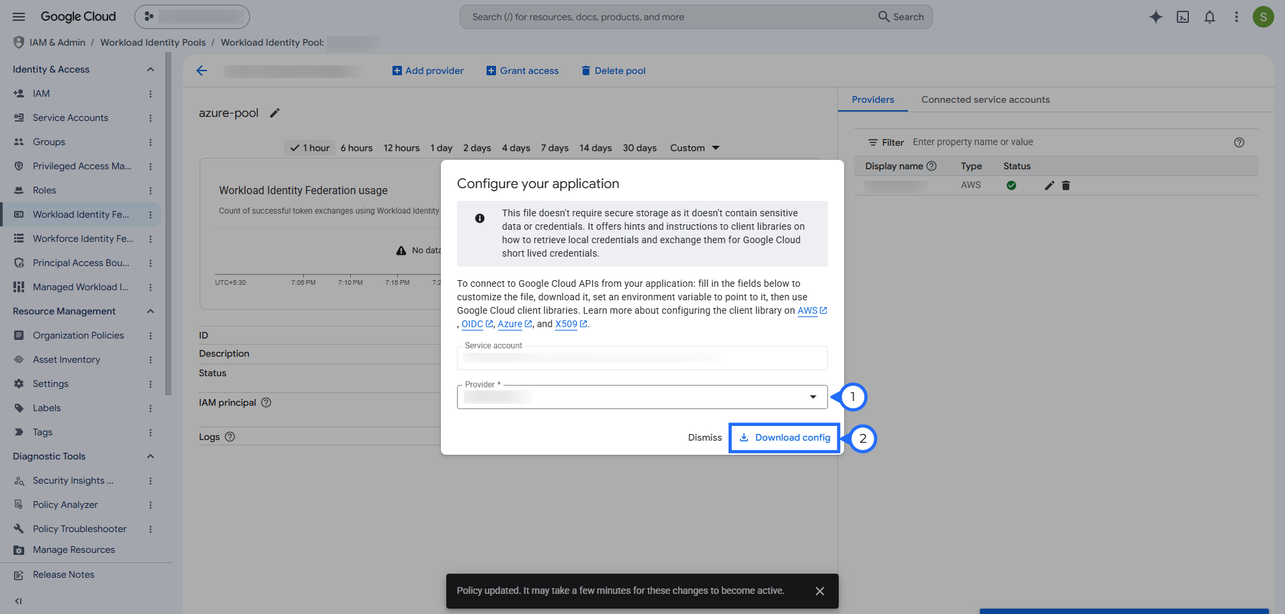Select the 7 days time range

click(x=554, y=148)
